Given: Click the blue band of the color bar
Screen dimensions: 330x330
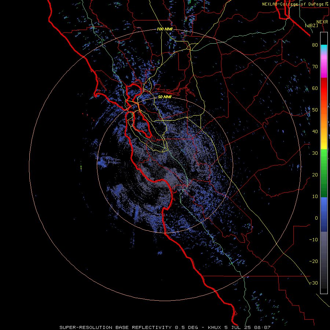Looking at the screenshot, I should 324,214.
